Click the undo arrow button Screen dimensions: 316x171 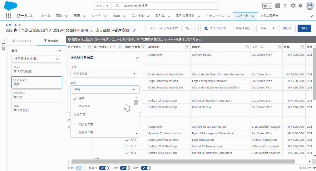click(187, 28)
